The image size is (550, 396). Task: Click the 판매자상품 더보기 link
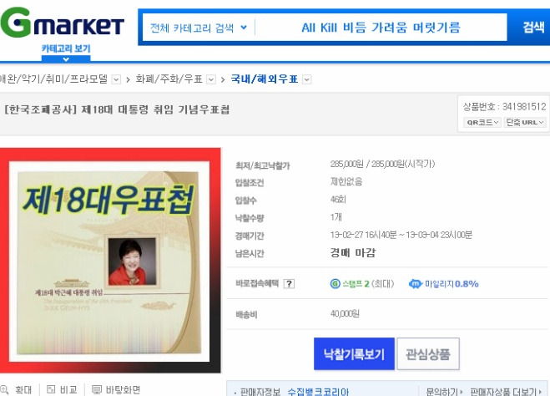point(506,392)
